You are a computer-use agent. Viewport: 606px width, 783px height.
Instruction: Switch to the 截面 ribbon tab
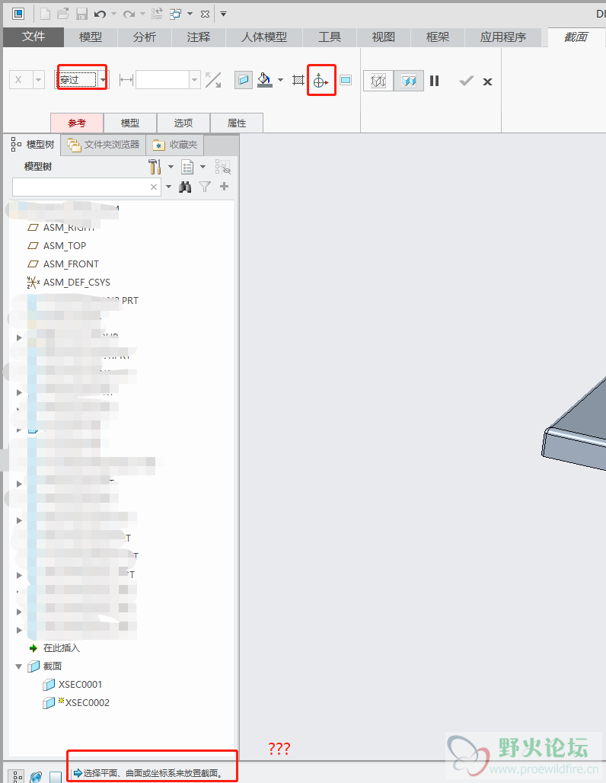pyautogui.click(x=576, y=37)
